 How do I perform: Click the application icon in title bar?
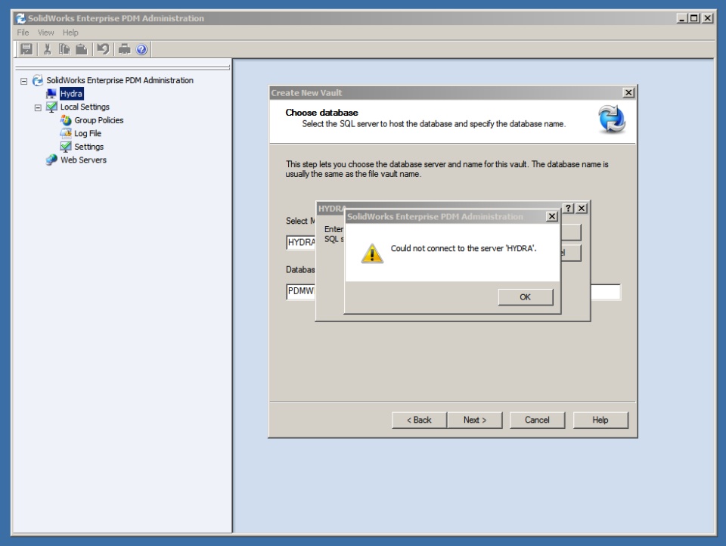coord(21,18)
